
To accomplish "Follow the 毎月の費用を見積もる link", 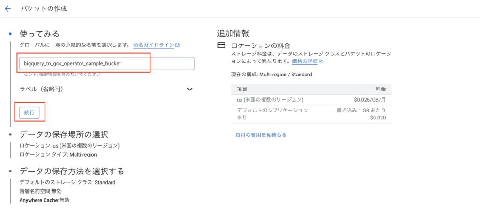I will (261, 135).
